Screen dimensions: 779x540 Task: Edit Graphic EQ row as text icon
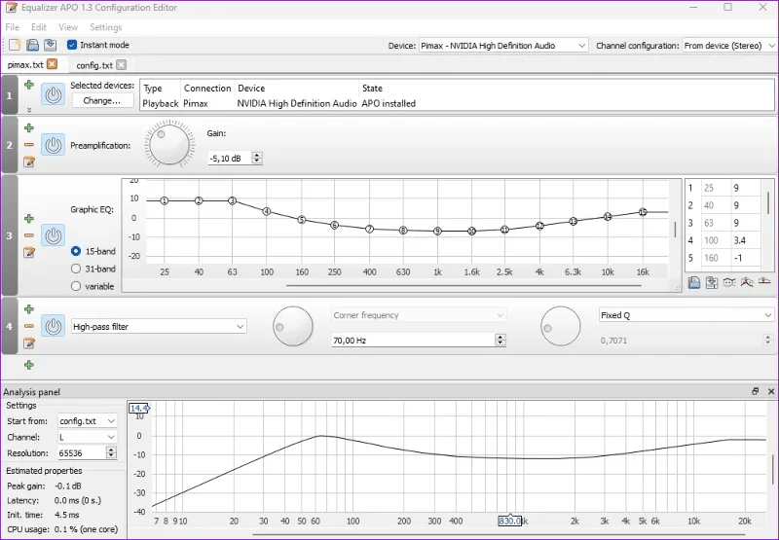29,252
